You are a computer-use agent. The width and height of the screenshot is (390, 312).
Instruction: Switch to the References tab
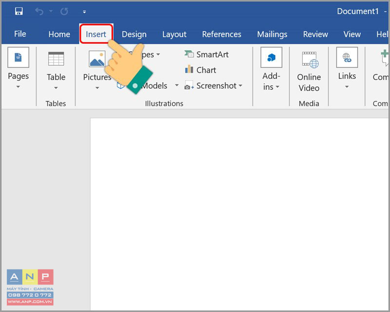222,34
